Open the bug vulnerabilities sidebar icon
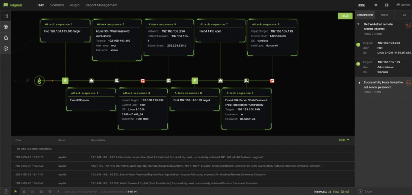Screen dimensions: 412x195 coord(6,38)
